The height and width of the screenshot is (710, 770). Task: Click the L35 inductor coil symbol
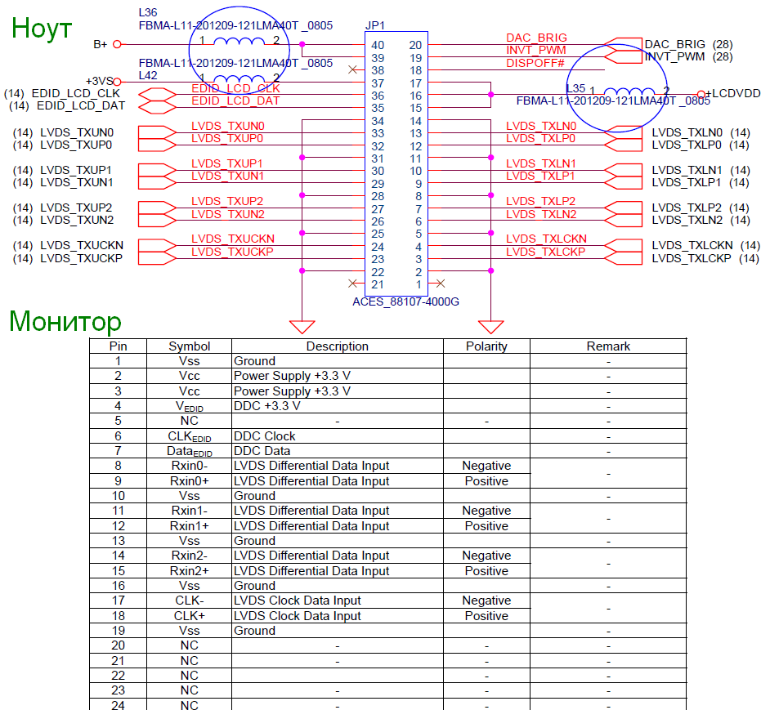pos(627,92)
